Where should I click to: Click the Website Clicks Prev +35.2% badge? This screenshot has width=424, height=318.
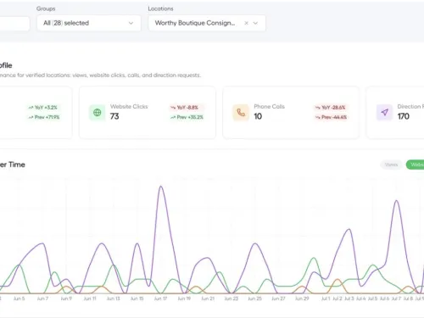pos(187,117)
